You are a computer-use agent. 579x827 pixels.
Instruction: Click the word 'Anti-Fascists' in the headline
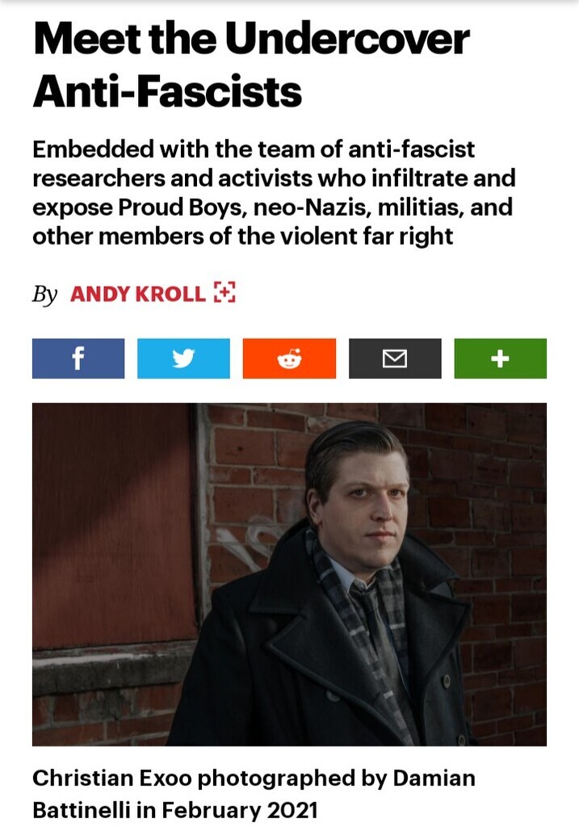tap(167, 91)
